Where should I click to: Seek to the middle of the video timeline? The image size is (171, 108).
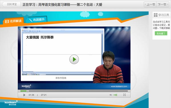coord(74,91)
